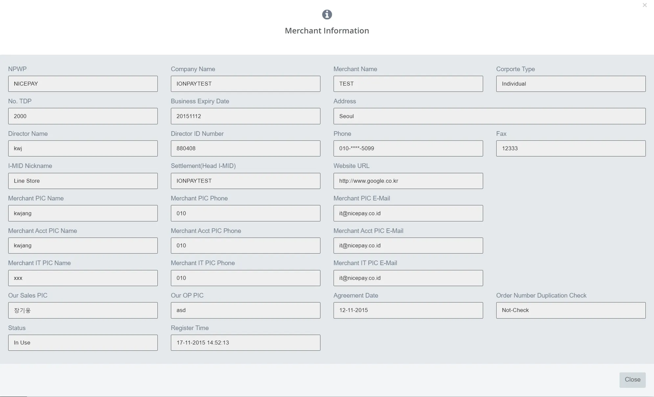Click the info icon at the top

(x=327, y=14)
